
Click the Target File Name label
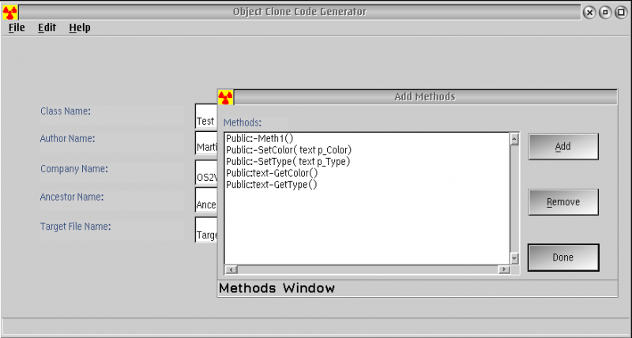pos(75,227)
